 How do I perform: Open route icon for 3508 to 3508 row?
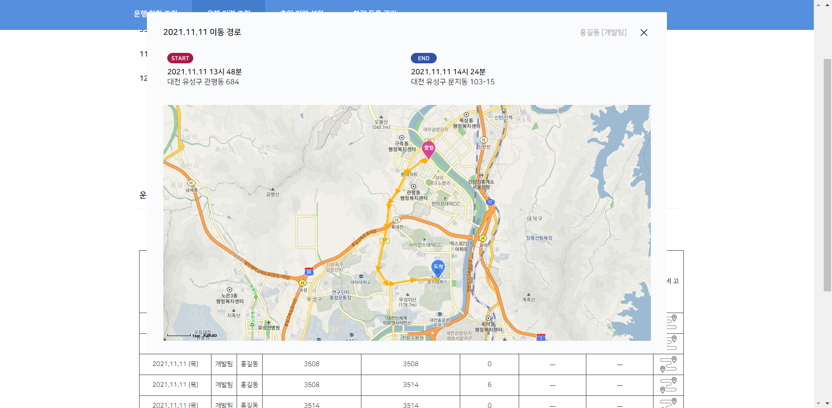pos(668,364)
